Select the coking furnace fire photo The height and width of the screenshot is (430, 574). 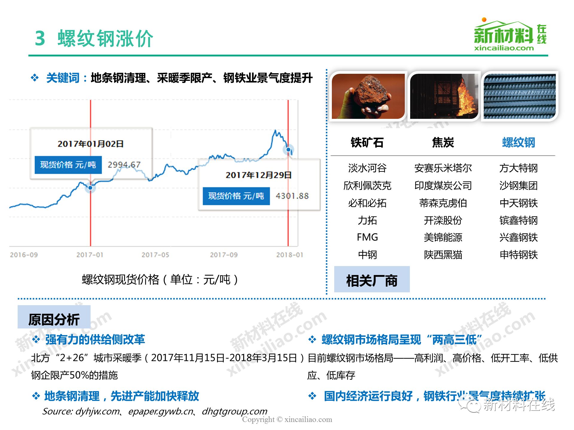click(444, 96)
